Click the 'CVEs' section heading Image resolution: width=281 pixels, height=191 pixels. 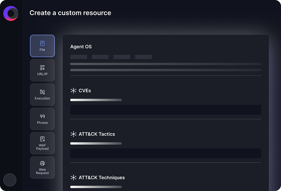[85, 91]
